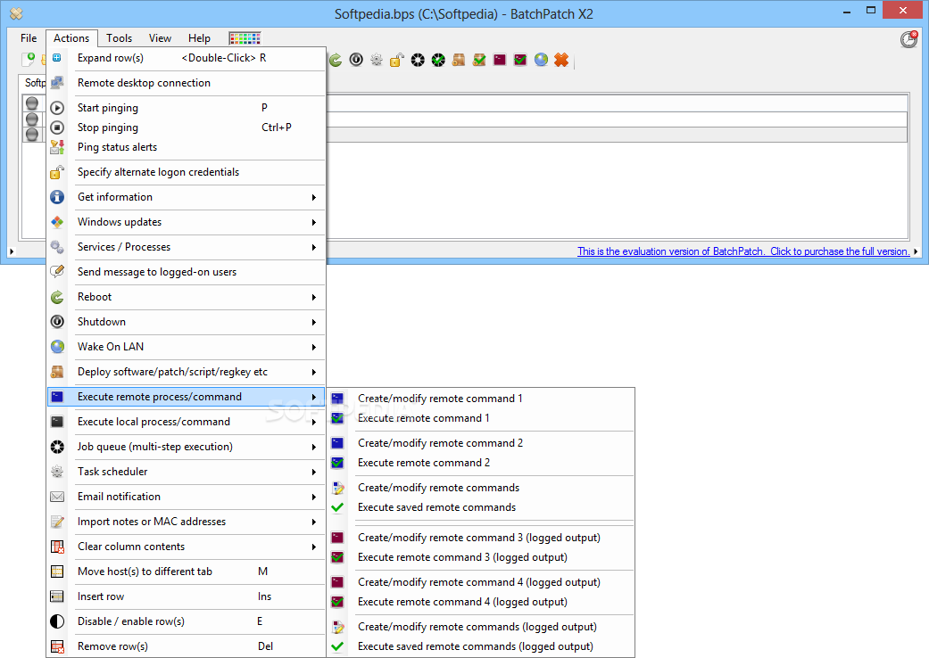Open the Help menu
This screenshot has width=929, height=658.
(199, 37)
